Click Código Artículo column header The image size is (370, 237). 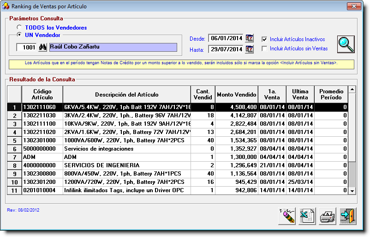(x=42, y=94)
